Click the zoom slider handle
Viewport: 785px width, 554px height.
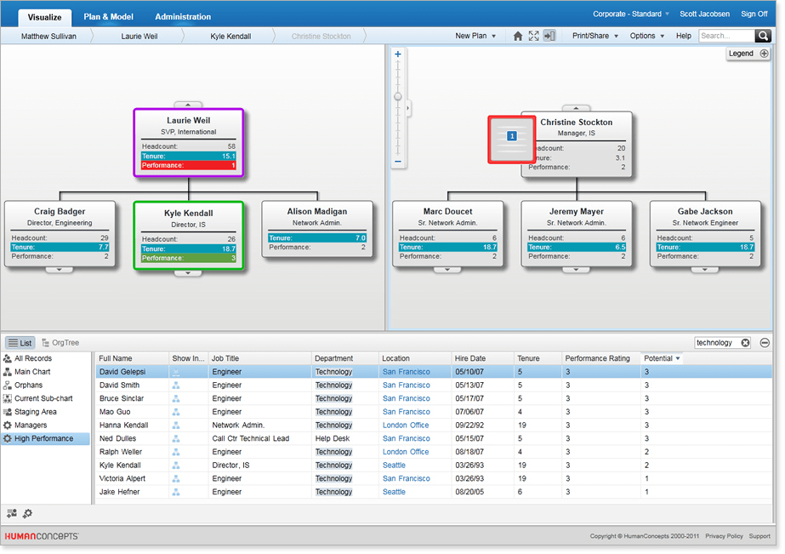[x=398, y=97]
